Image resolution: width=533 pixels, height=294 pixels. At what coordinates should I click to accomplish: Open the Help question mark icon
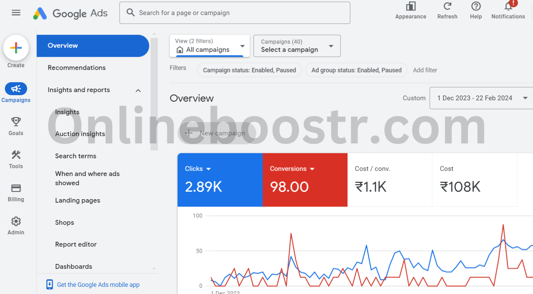(476, 6)
